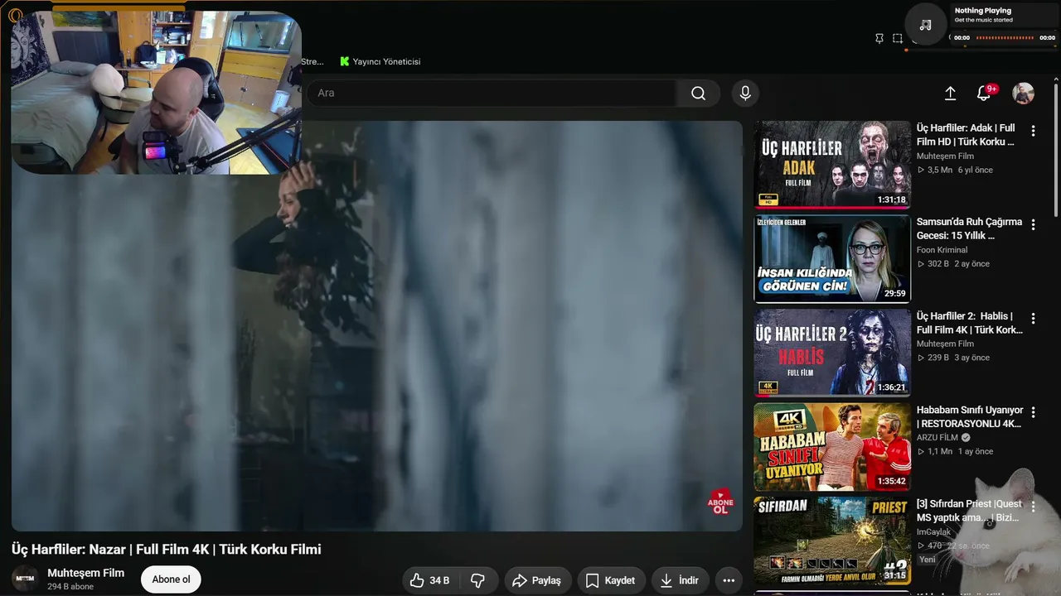
Task: Click the music player progress bar
Action: pos(1005,37)
